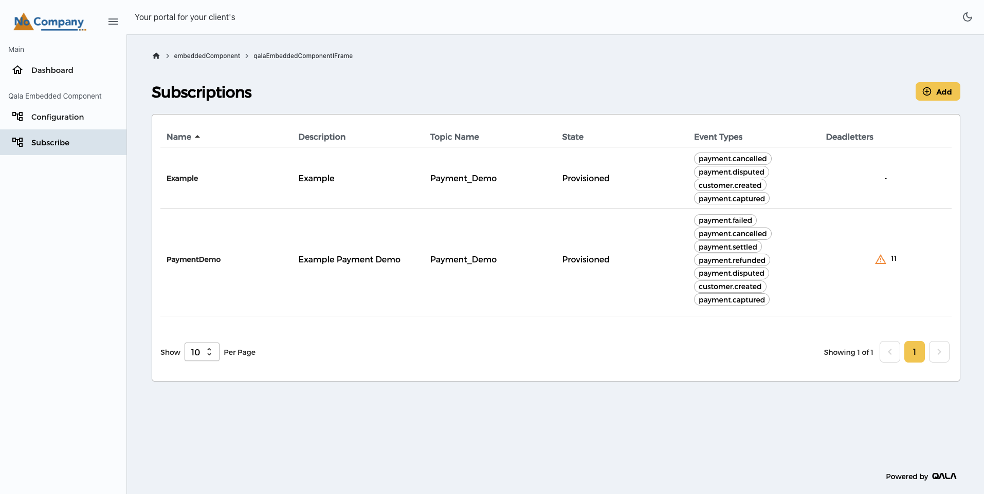
Task: Open the Example subscription name
Action: 182,178
